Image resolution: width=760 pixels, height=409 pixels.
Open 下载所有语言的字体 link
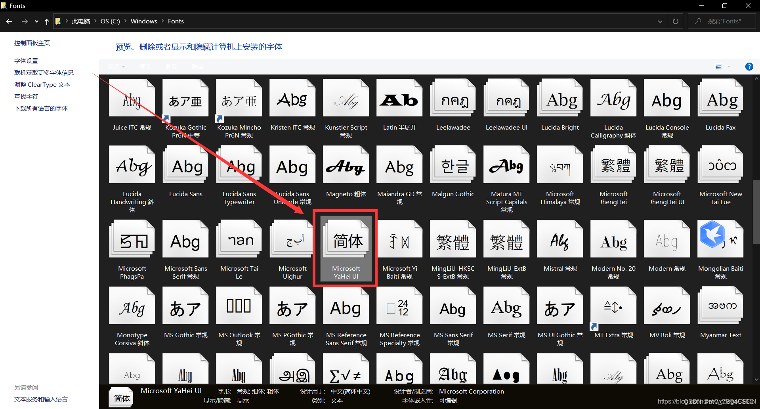[41, 108]
